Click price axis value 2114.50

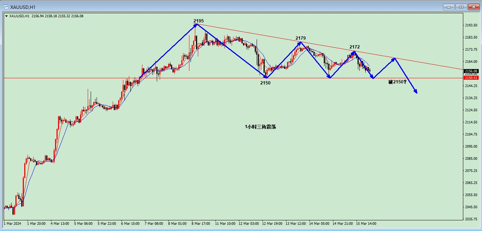471,122
